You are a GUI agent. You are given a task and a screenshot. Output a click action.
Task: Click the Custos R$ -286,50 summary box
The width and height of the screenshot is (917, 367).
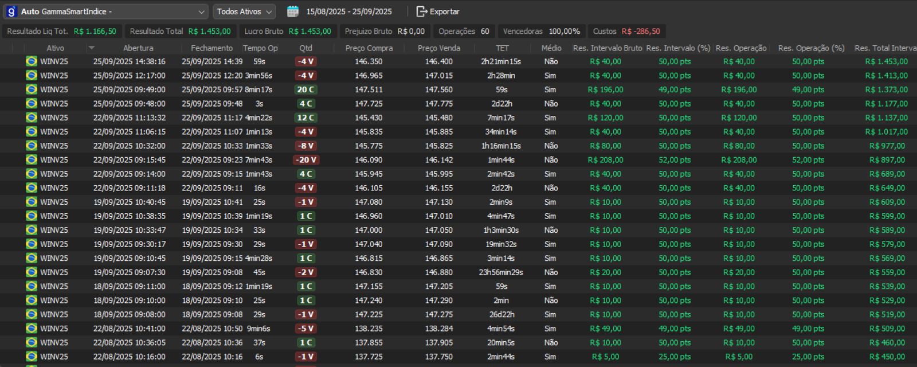[626, 32]
